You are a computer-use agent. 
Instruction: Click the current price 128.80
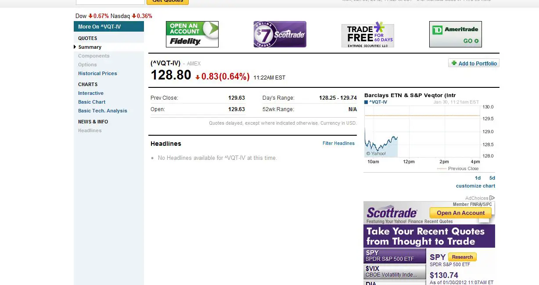click(171, 75)
